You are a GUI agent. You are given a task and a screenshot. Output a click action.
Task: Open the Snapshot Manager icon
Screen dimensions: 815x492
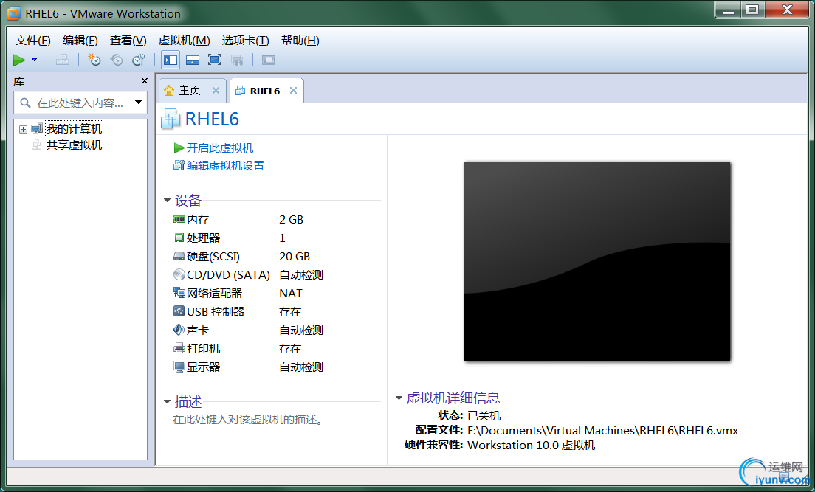tap(137, 60)
